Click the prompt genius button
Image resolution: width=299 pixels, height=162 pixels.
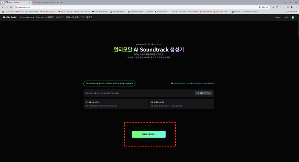point(203,93)
